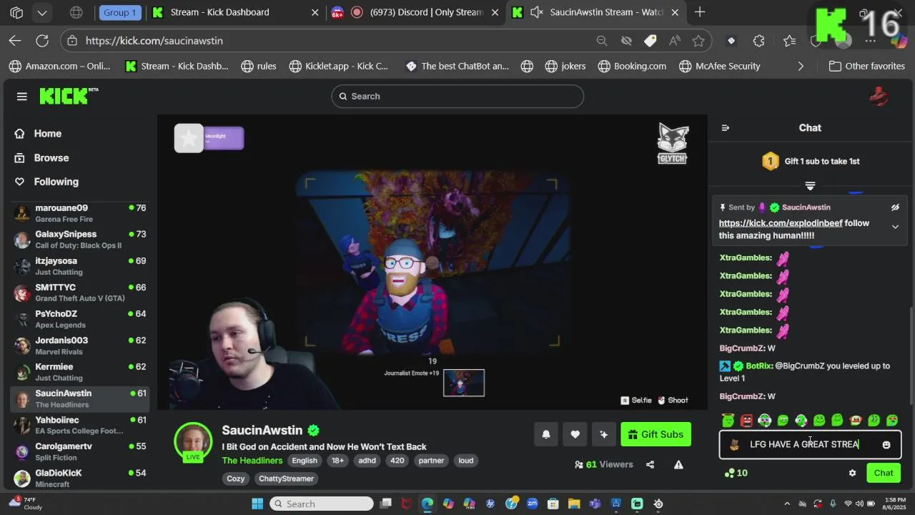The width and height of the screenshot is (915, 515).
Task: Open Windows Start menu
Action: click(257, 504)
